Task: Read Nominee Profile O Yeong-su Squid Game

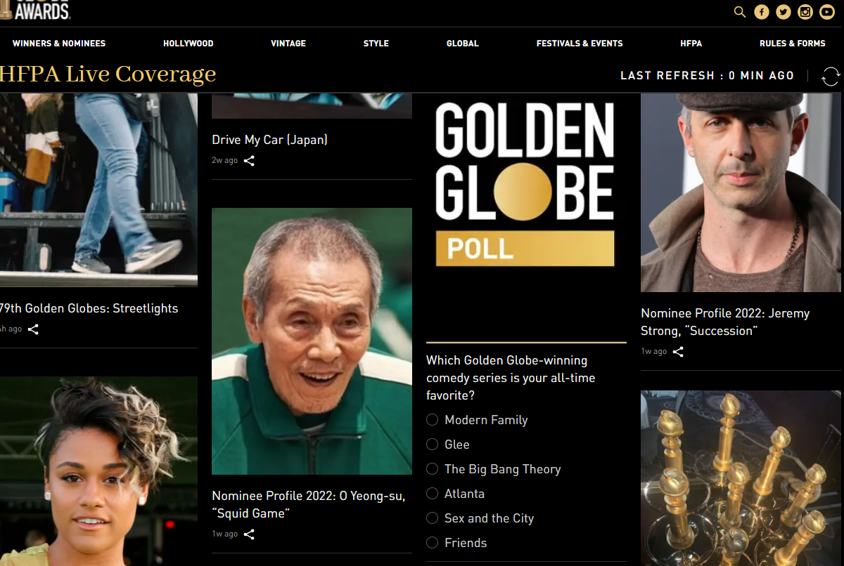Action: 309,504
